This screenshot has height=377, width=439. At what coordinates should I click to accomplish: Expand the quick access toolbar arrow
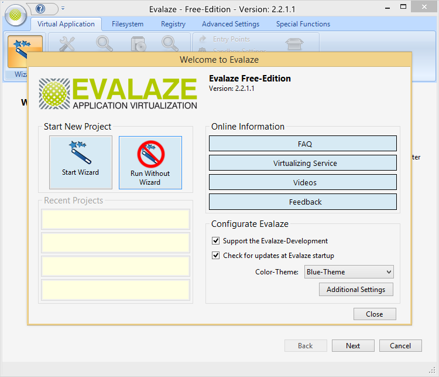click(63, 9)
